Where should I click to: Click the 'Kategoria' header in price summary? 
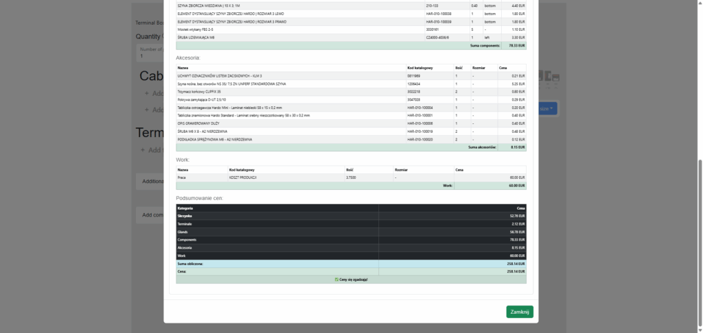[185, 208]
